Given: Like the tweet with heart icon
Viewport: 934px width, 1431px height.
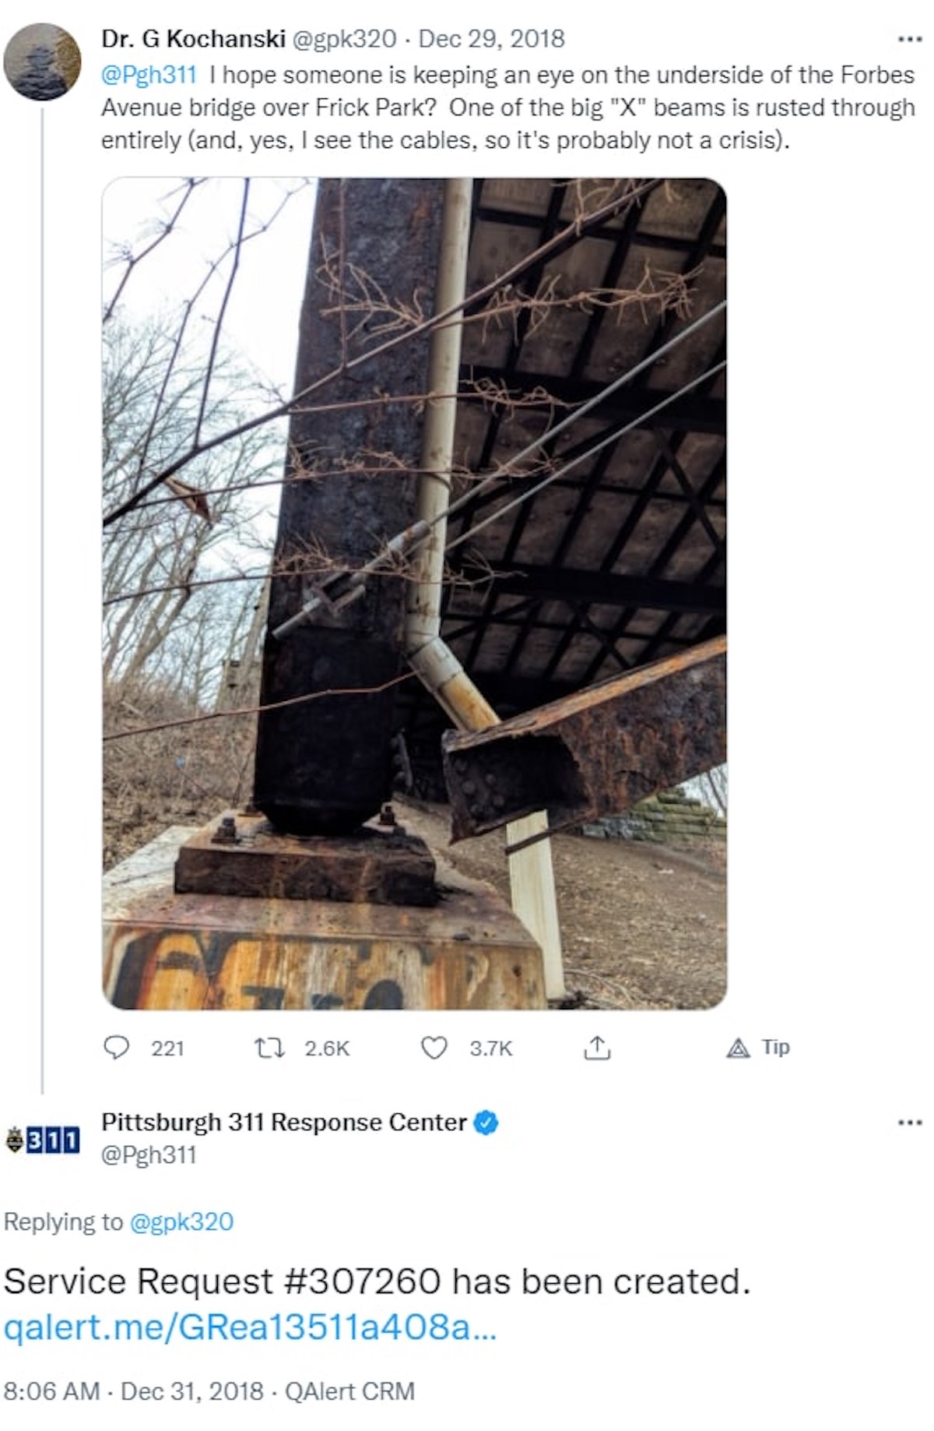Looking at the screenshot, I should pos(434,1048).
